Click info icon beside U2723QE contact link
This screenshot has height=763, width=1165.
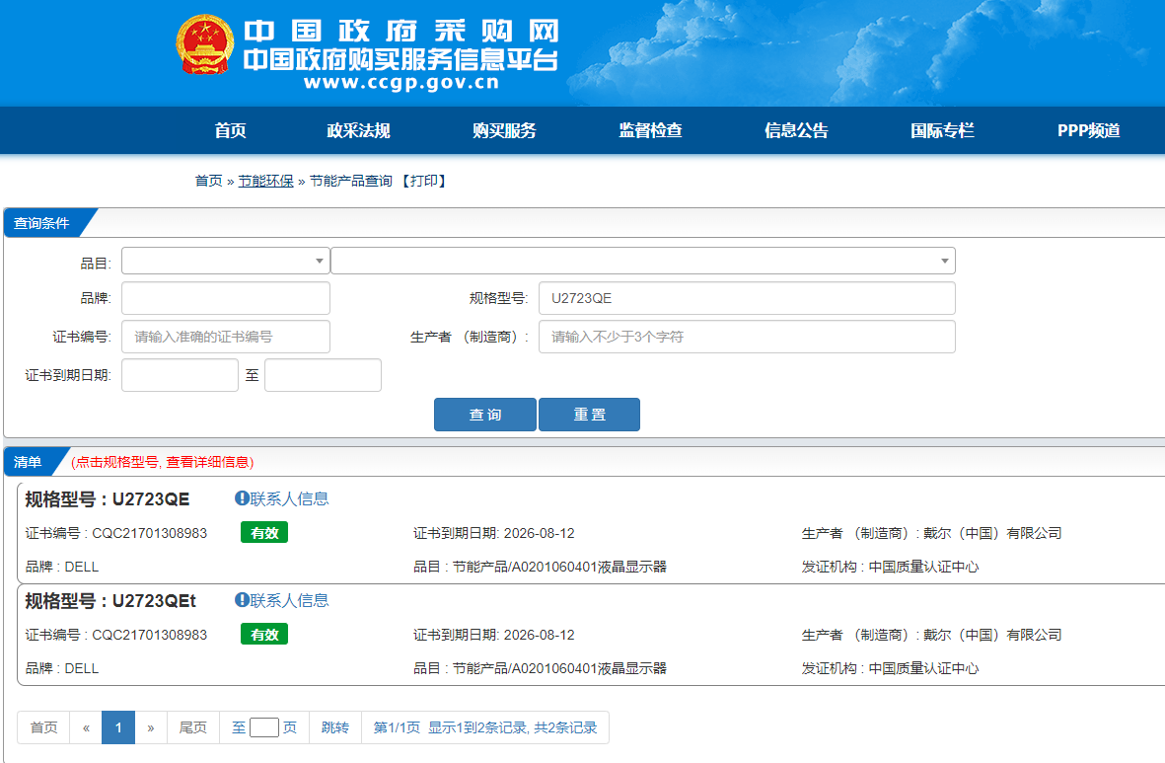pyautogui.click(x=242, y=498)
